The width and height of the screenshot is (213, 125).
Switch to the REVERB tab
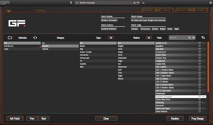coord(192,10)
